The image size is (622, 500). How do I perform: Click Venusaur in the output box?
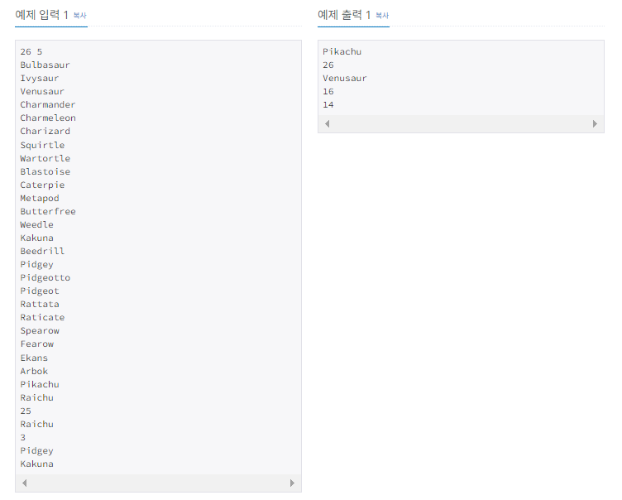[345, 79]
